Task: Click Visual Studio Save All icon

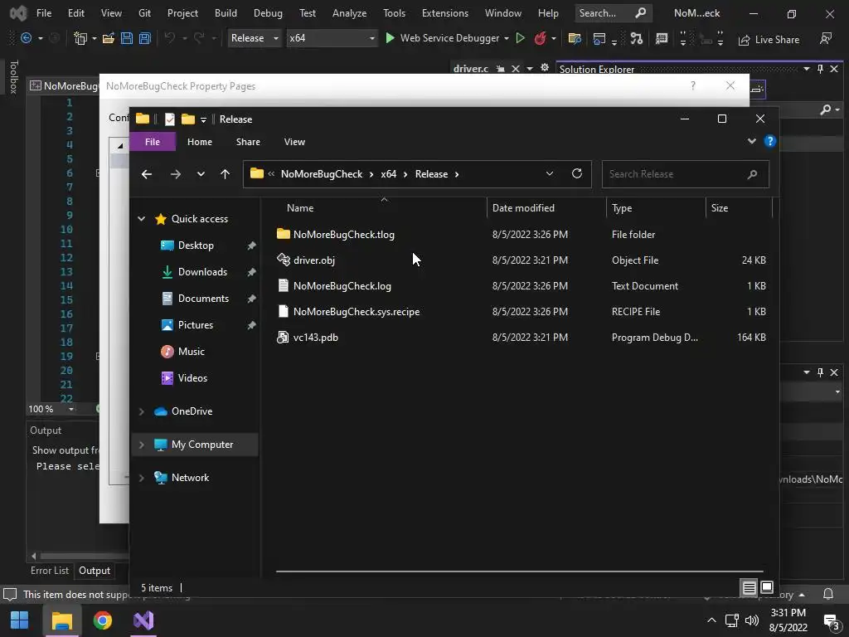Action: point(144,38)
